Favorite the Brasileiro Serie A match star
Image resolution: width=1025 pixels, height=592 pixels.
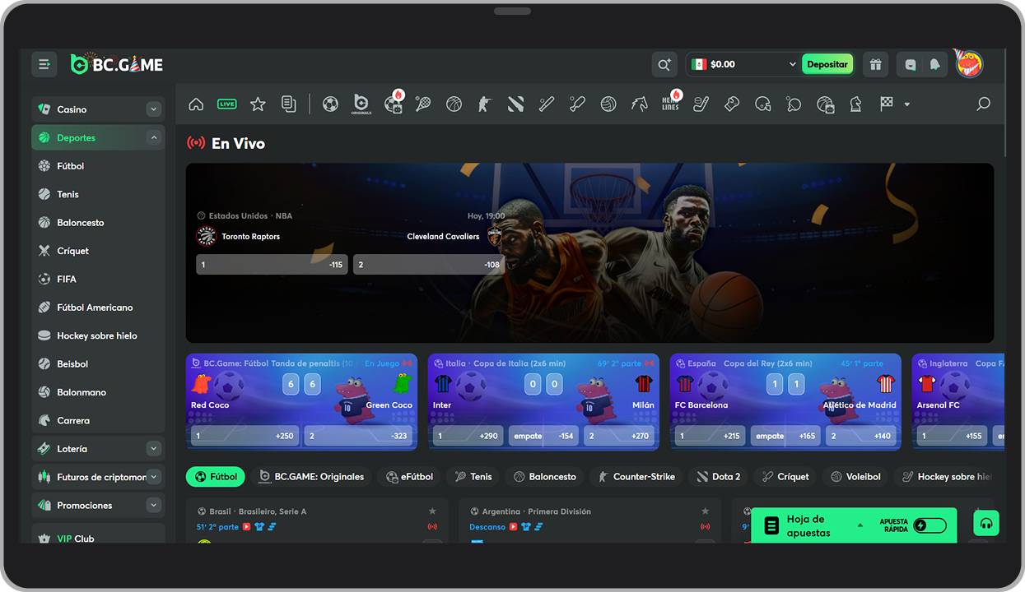pyautogui.click(x=432, y=511)
